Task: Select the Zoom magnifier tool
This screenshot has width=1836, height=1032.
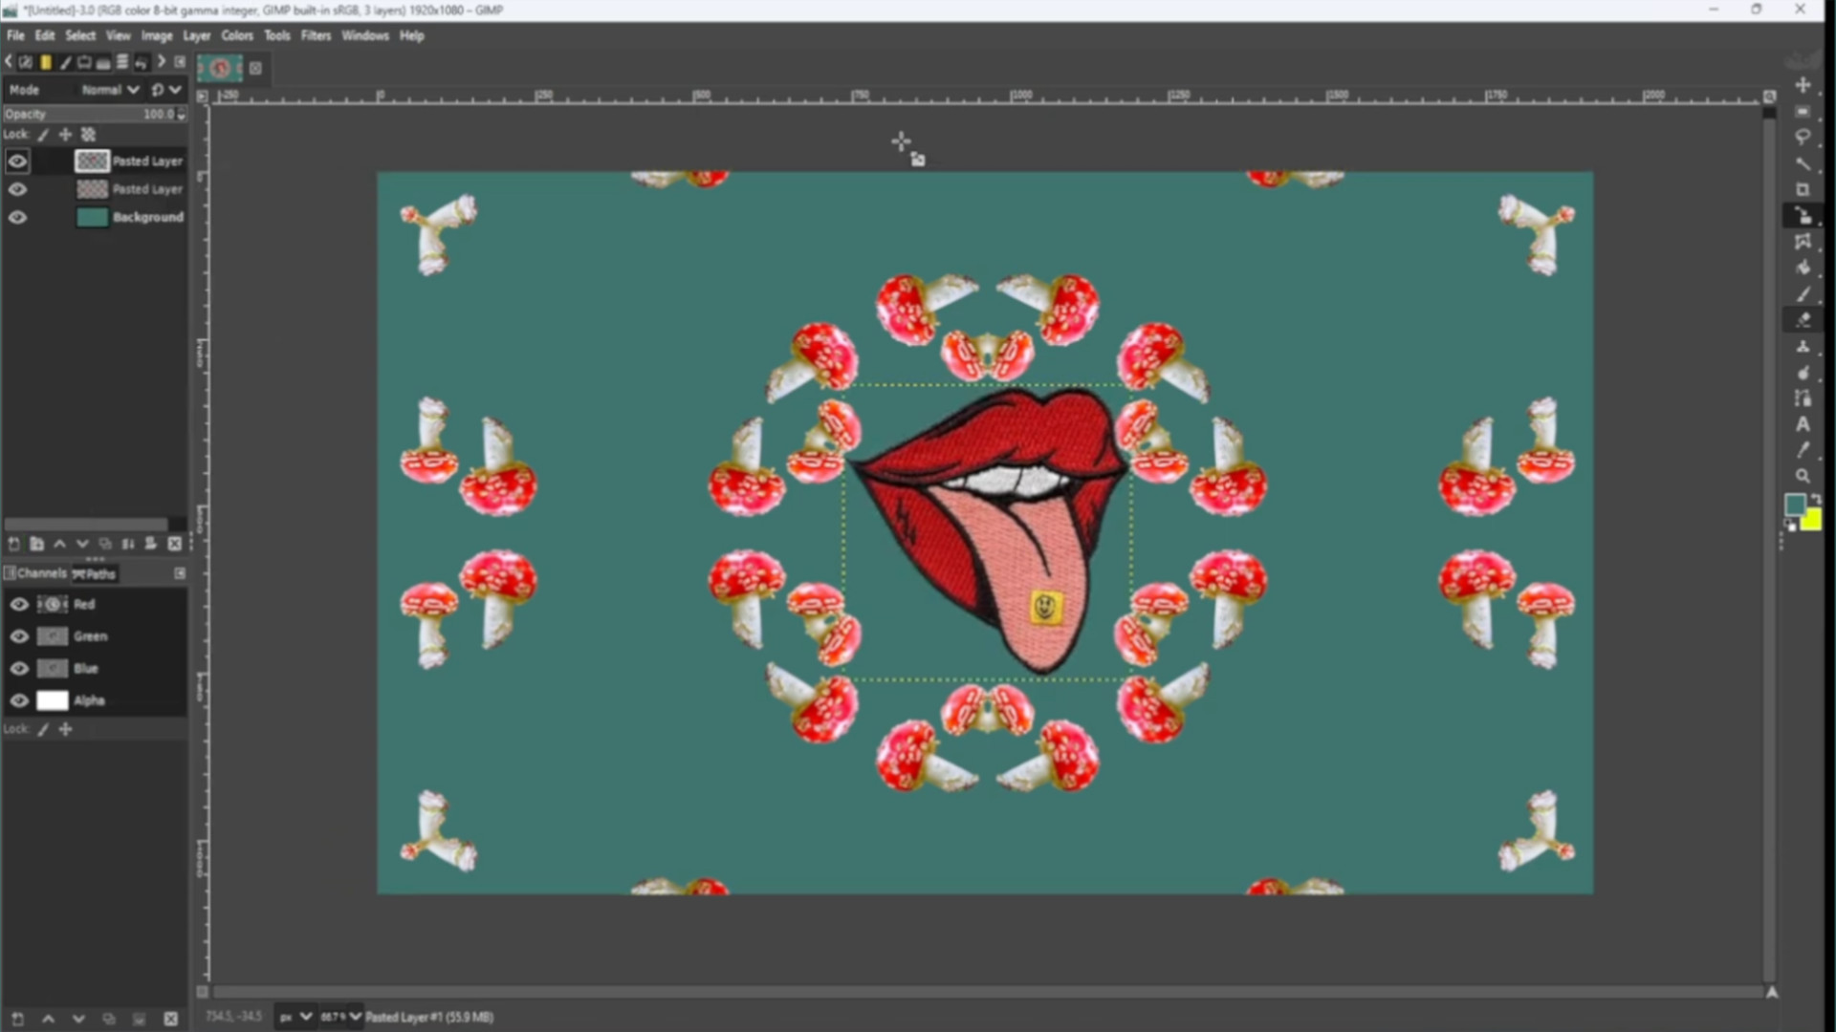Action: 1803,476
